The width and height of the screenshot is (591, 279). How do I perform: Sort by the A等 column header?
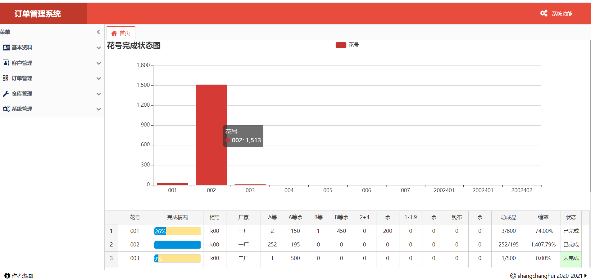tap(272, 217)
